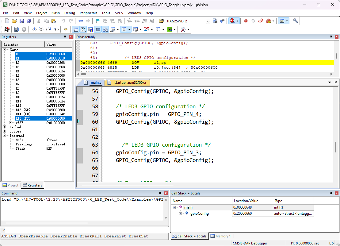Insert a breakpoint with the red dot
Screen dimensions: 340x246
[246, 21]
